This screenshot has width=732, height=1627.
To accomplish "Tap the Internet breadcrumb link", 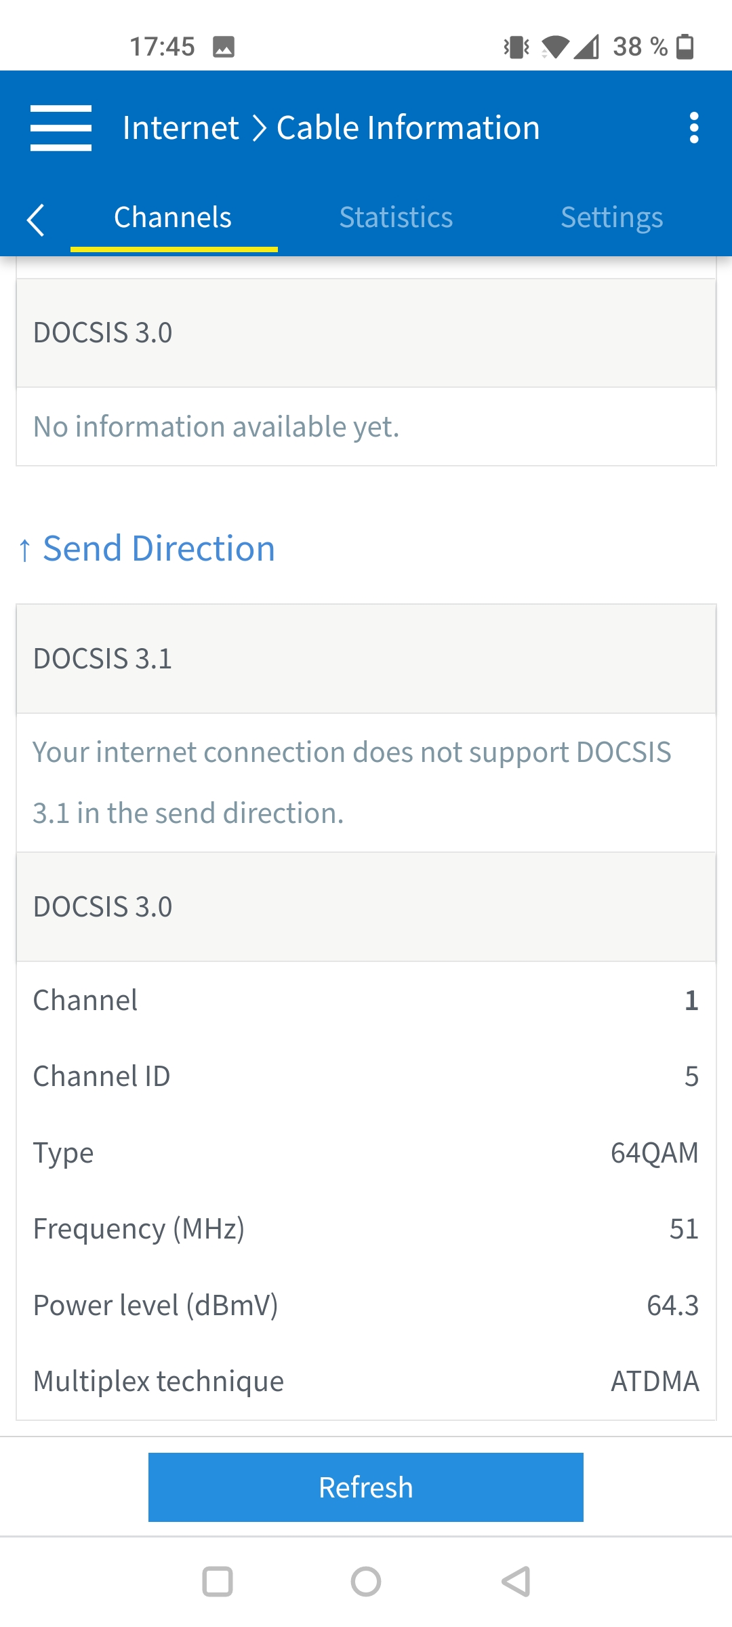I will click(181, 128).
